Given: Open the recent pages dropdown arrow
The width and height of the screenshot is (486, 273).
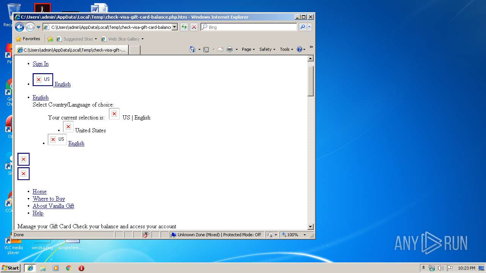Looking at the screenshot, I should click(38, 27).
